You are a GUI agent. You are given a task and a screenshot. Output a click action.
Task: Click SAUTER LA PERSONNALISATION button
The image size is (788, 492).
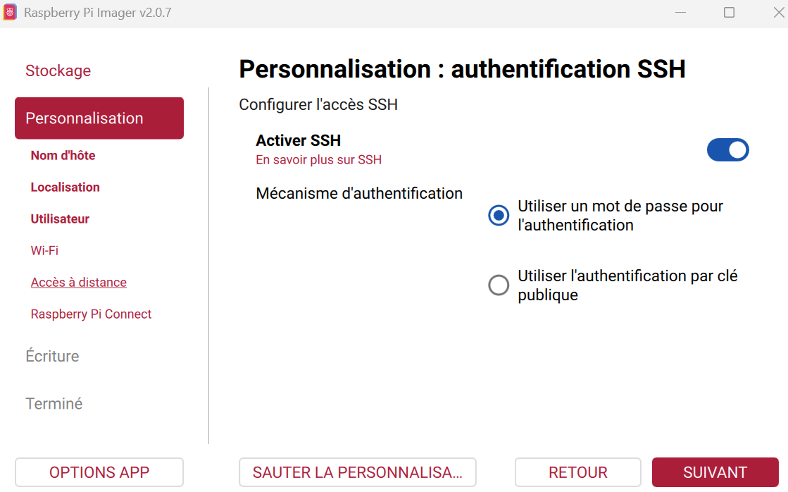(x=357, y=472)
